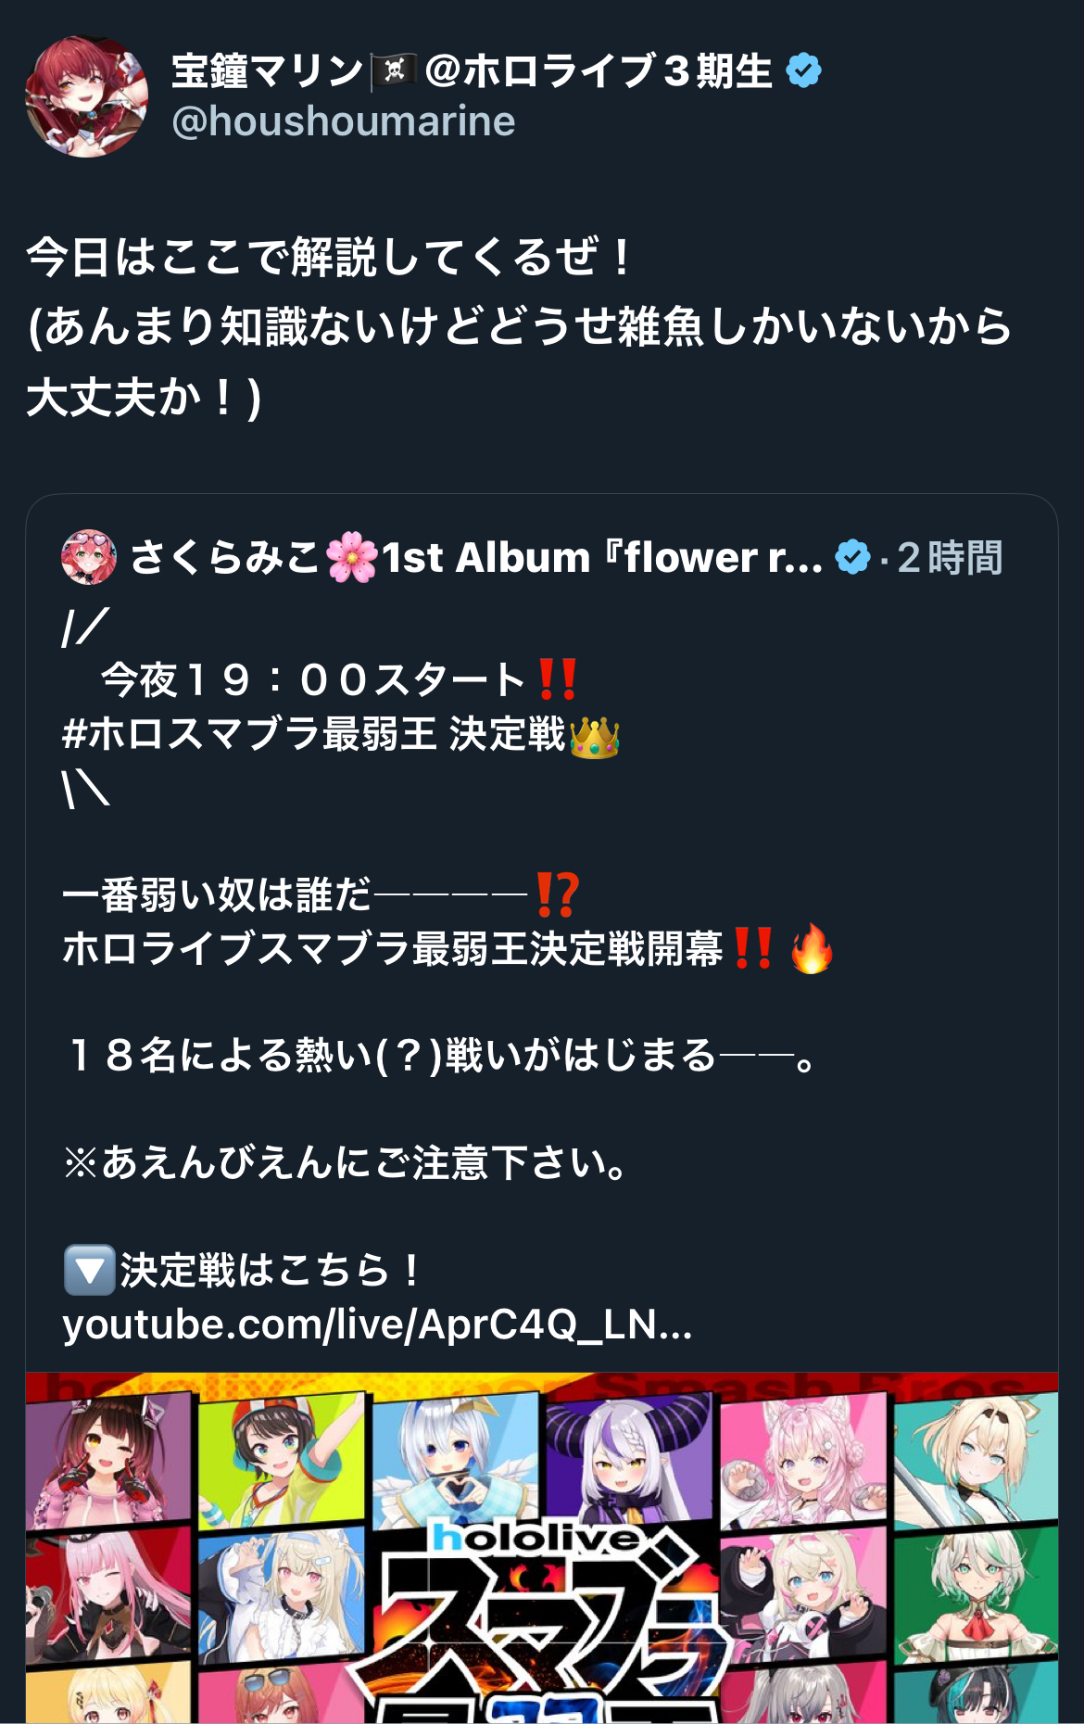Tap the fire emoji after 決定戦開幕
The width and height of the screenshot is (1084, 1724).
812,948
